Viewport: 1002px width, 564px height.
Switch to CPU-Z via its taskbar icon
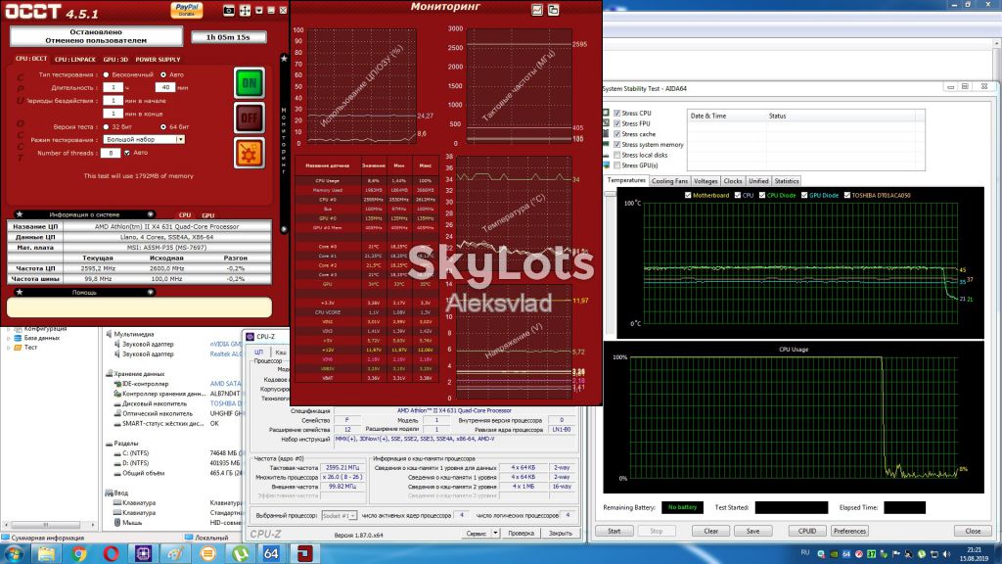143,553
